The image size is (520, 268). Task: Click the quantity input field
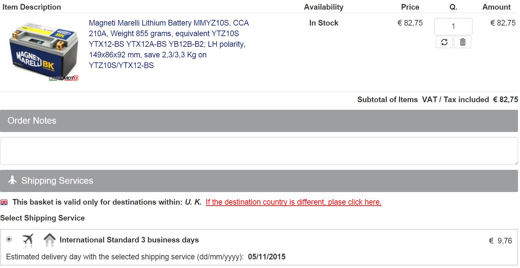(453, 27)
